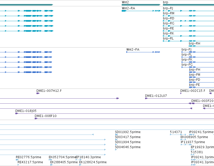Select the Wnt2-RA transcript label
Image resolution: width=214 pixels, height=166 pixels.
[129, 8]
